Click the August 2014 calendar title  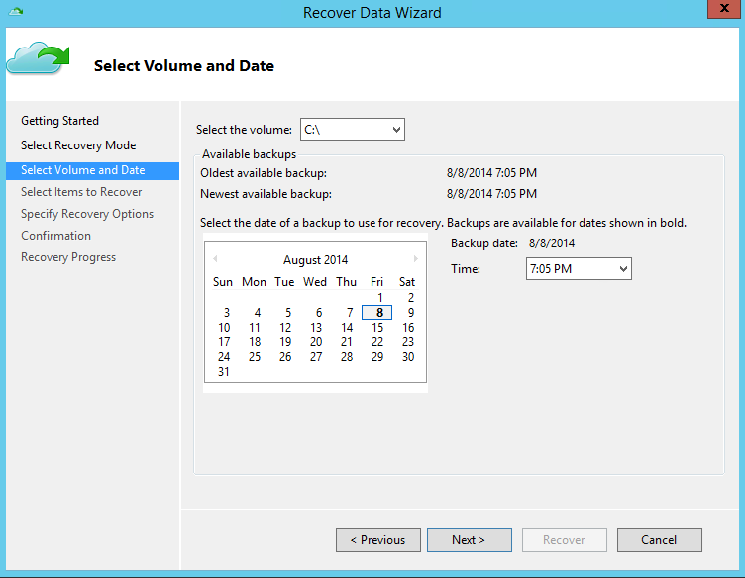tap(315, 260)
